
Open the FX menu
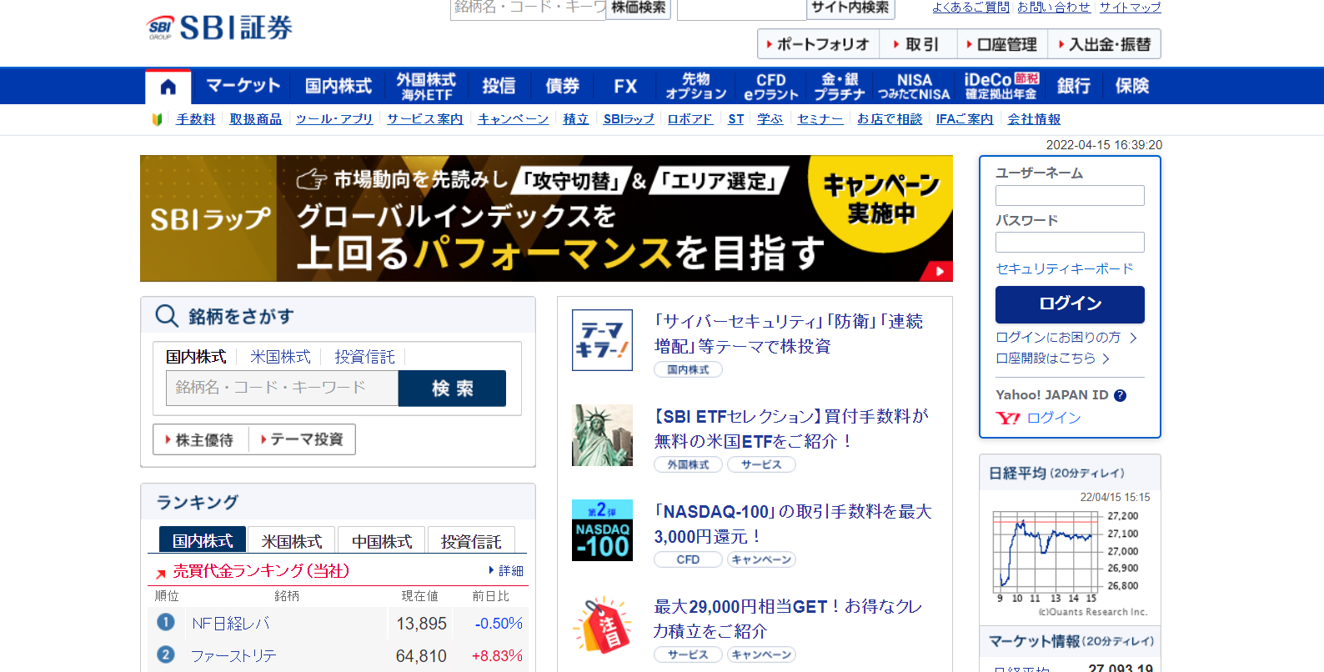pyautogui.click(x=625, y=86)
